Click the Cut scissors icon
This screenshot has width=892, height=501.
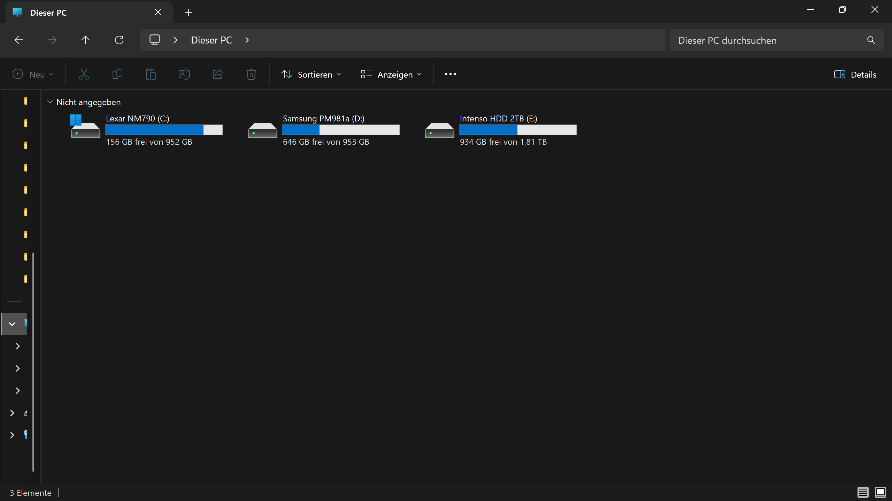84,74
